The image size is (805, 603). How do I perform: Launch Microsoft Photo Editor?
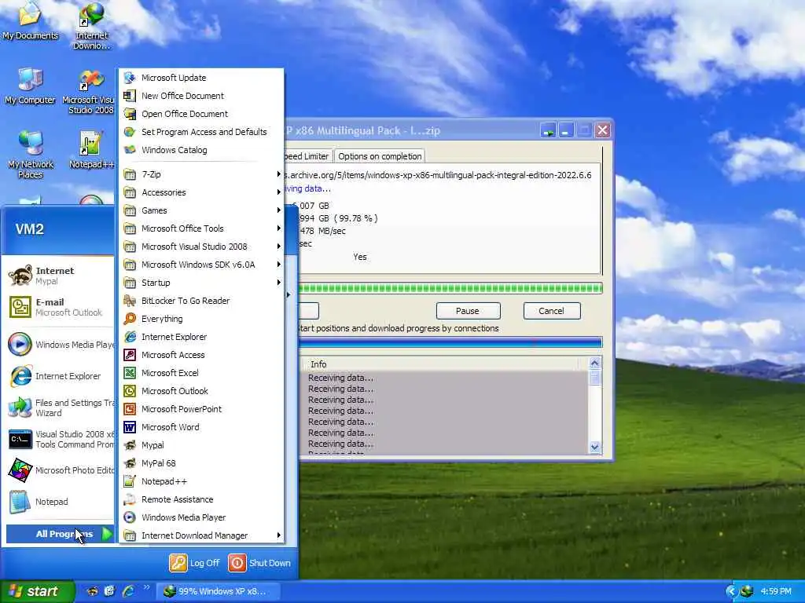pyautogui.click(x=59, y=470)
